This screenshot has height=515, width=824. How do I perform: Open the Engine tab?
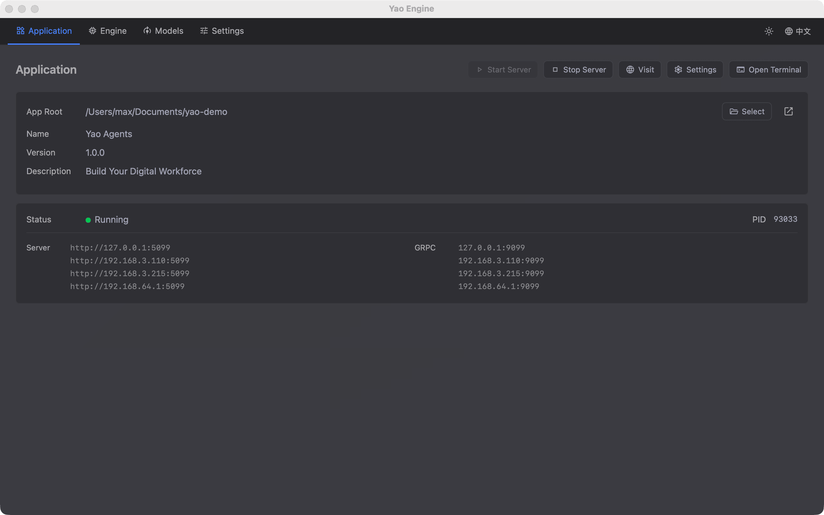[107, 31]
